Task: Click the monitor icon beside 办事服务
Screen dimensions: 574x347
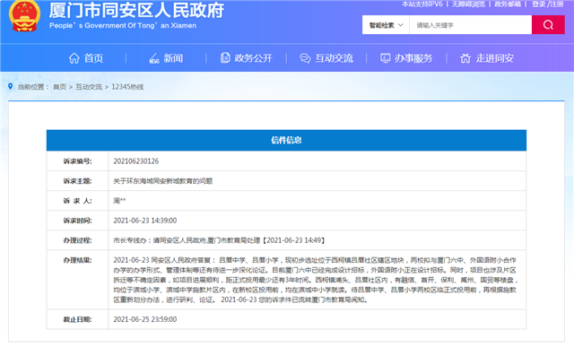Action: coord(385,57)
